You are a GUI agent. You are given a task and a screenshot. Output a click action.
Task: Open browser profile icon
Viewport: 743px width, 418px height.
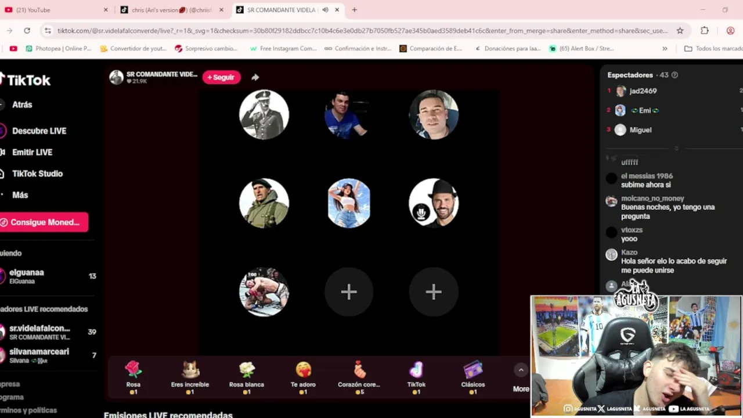tap(730, 30)
